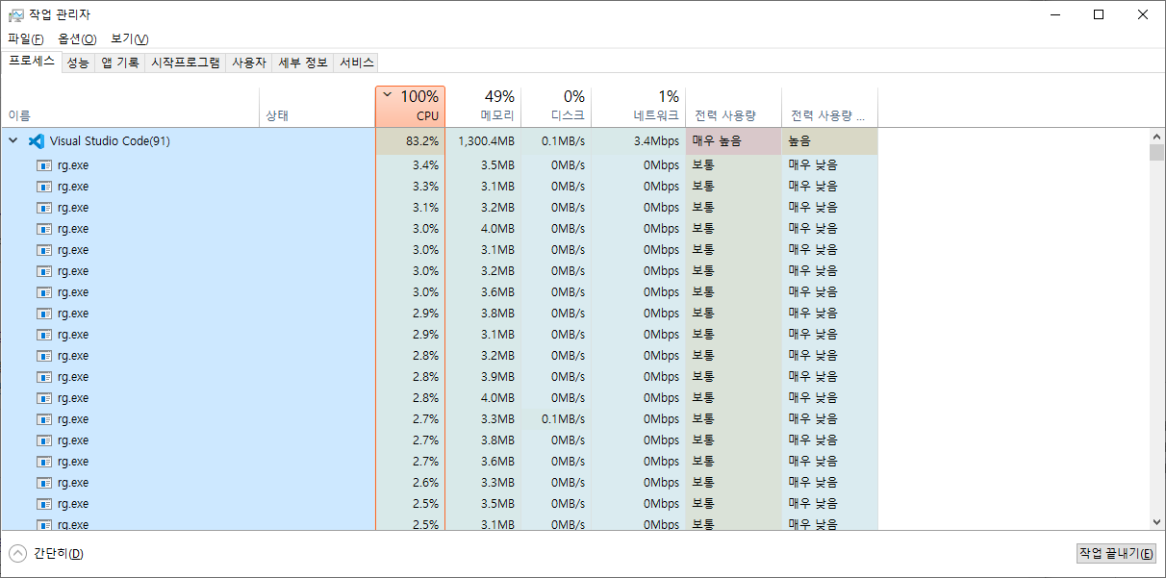Click the vertical scrollbar thumb
Image resolution: width=1166 pixels, height=578 pixels.
click(x=1156, y=152)
